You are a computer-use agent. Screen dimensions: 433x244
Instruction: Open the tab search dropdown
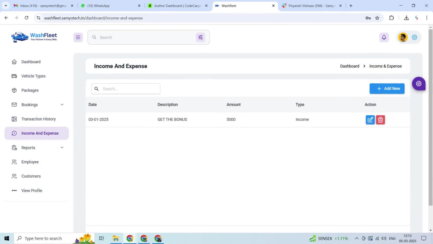[x=6, y=6]
